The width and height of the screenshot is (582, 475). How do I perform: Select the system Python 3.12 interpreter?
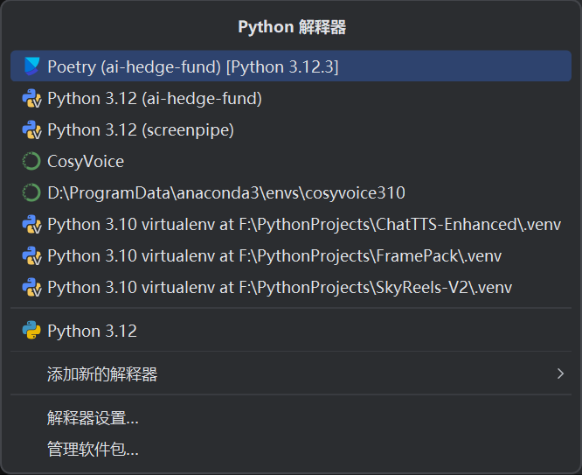(x=291, y=331)
